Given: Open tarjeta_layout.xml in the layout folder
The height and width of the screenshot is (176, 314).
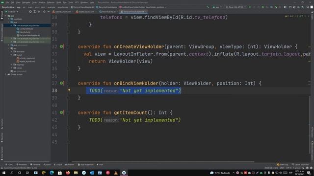Looking at the screenshot, I should click(x=26, y=61).
